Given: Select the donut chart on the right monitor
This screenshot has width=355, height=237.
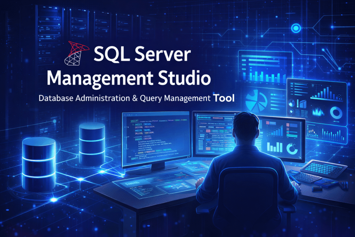Looking at the screenshot, I should (292, 148).
